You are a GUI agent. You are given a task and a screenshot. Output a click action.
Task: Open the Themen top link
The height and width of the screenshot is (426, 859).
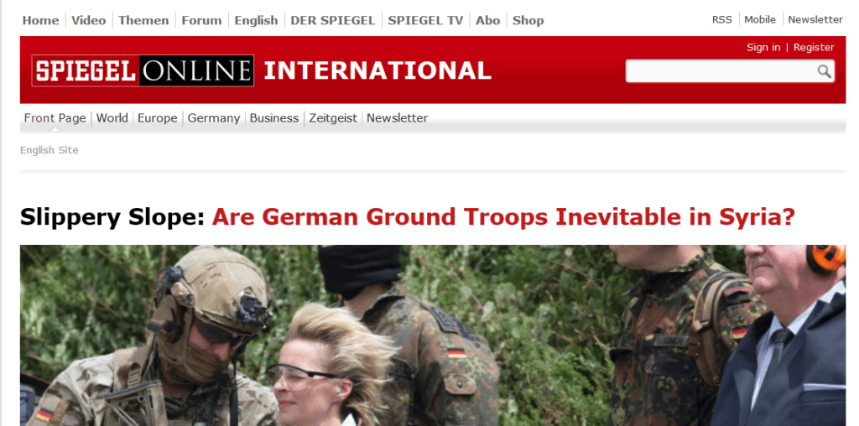point(144,20)
